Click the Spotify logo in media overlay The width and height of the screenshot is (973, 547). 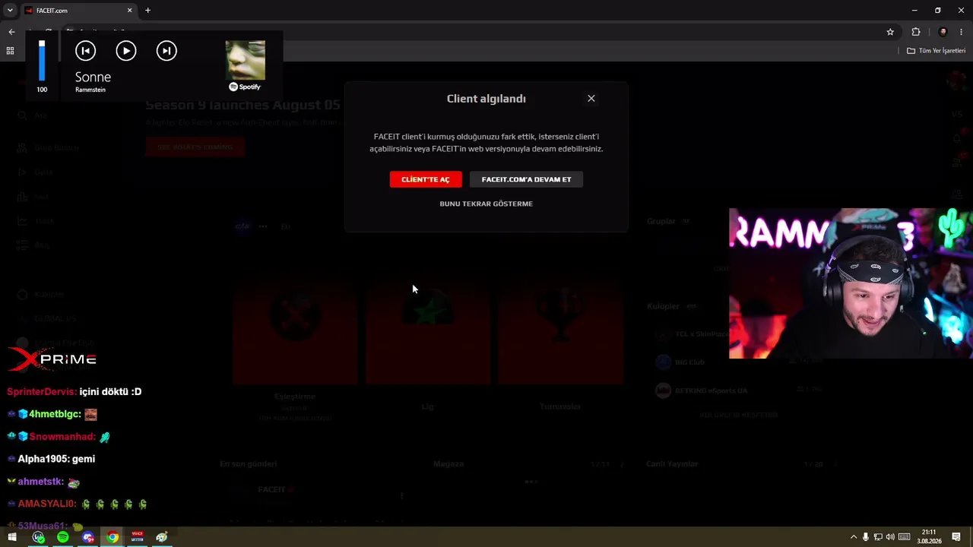(245, 87)
